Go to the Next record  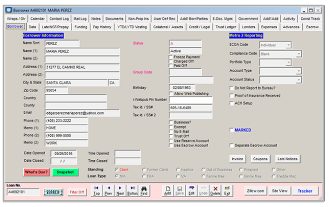120,191
